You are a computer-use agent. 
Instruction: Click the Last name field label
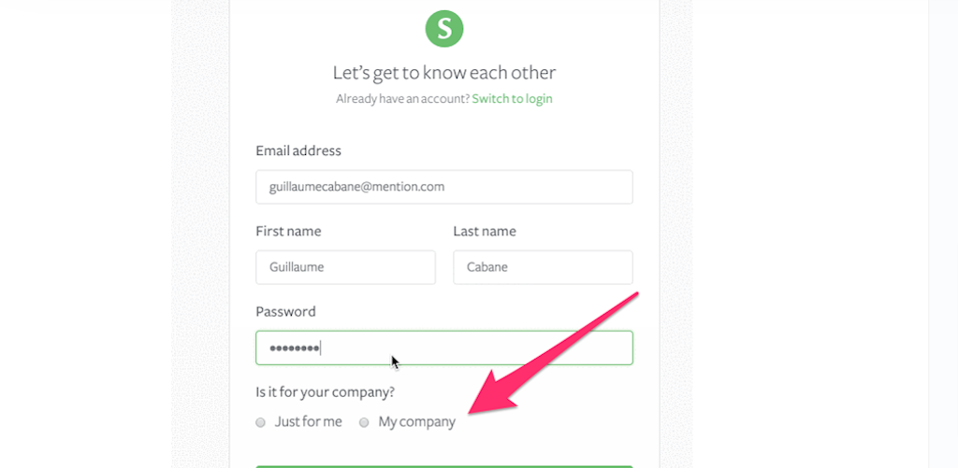pyautogui.click(x=485, y=231)
